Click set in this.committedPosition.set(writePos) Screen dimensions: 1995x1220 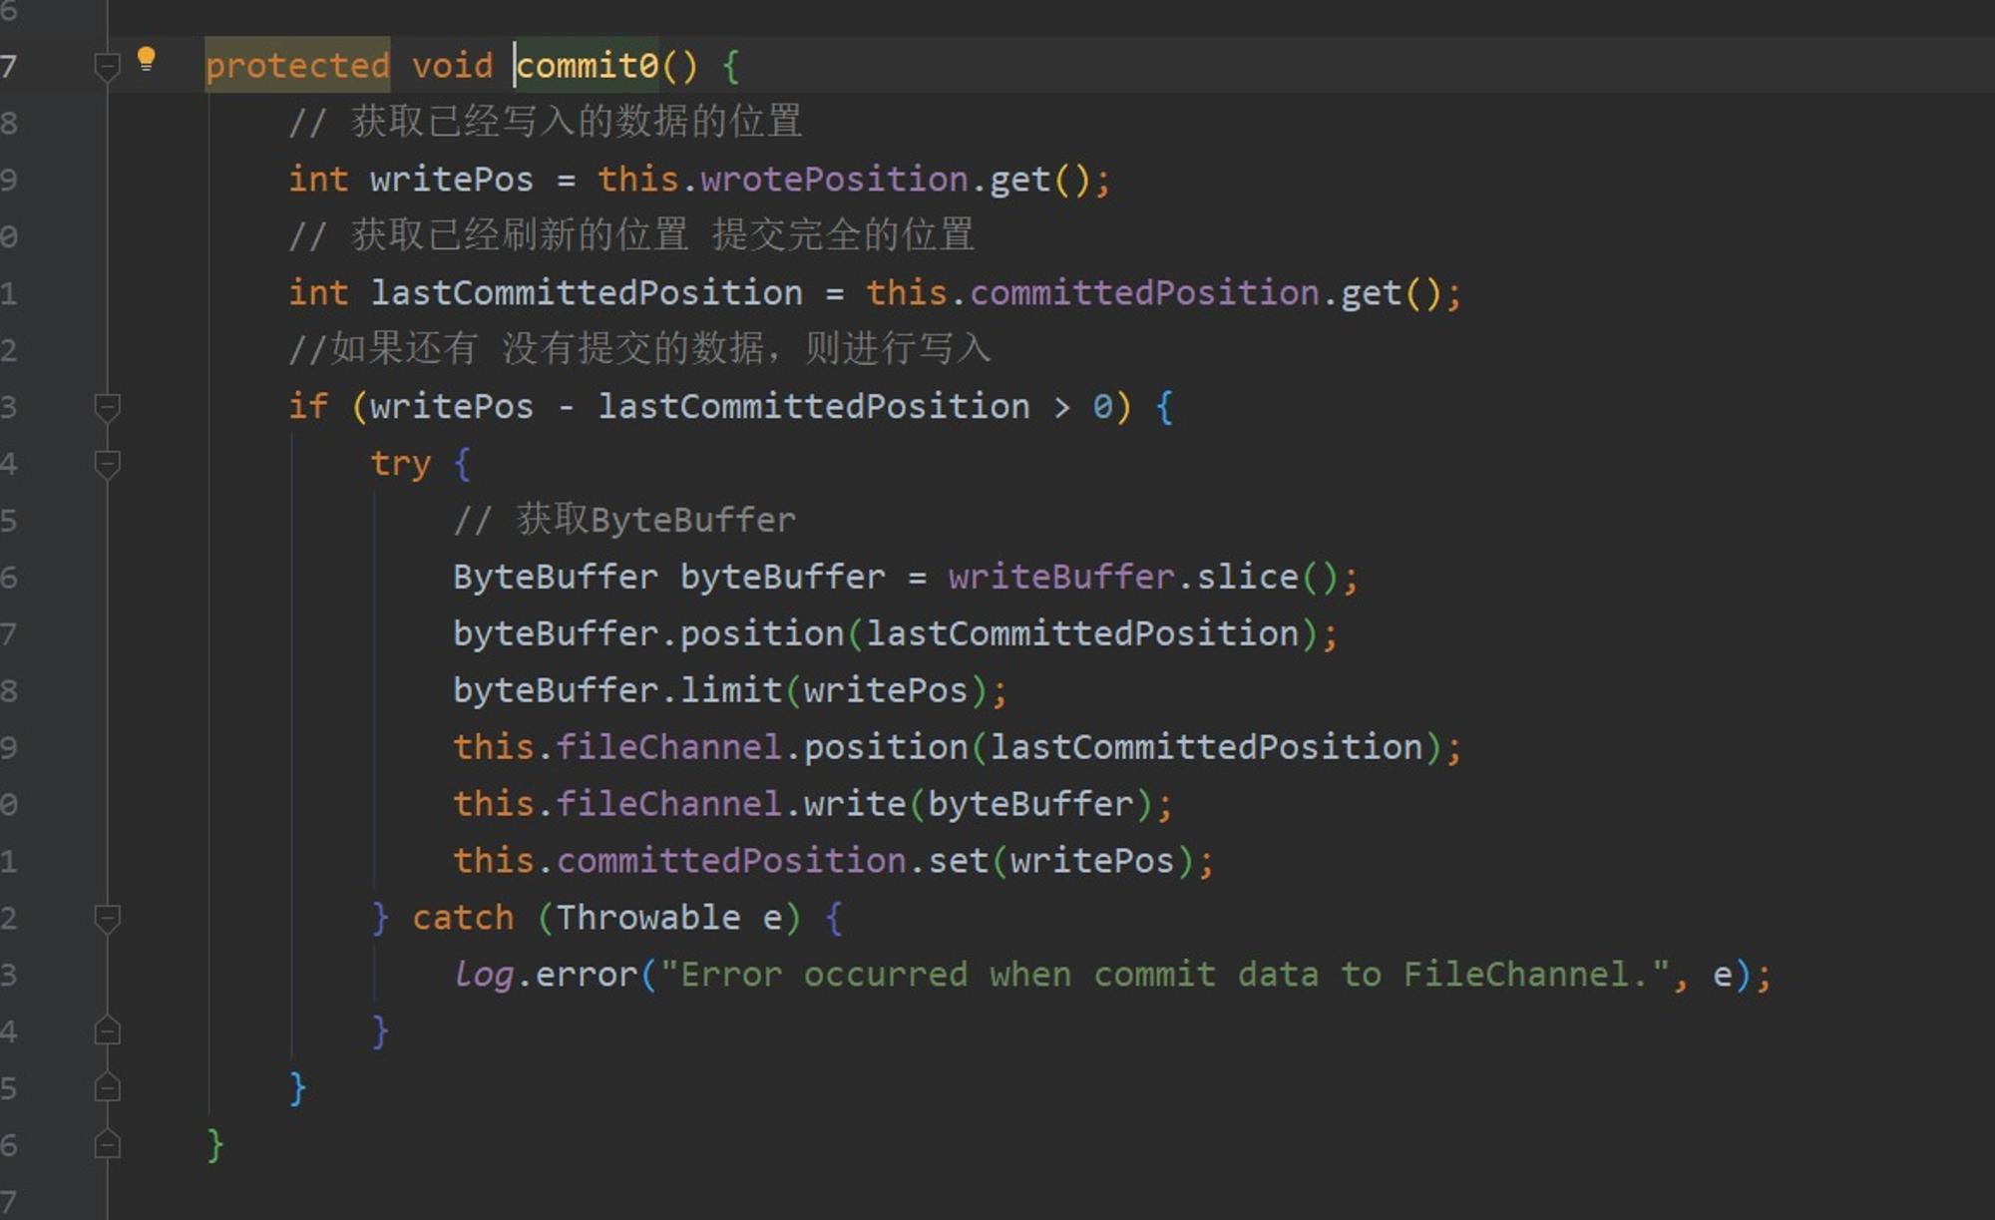pos(958,861)
